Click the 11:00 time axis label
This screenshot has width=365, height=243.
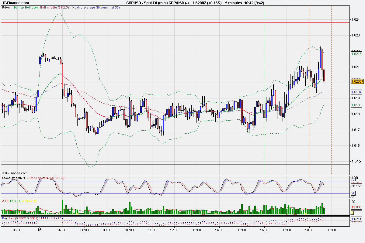152,230
